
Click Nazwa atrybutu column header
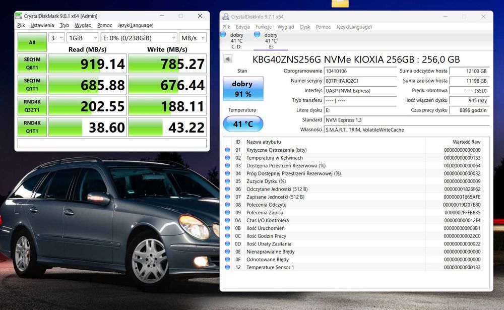(x=264, y=142)
